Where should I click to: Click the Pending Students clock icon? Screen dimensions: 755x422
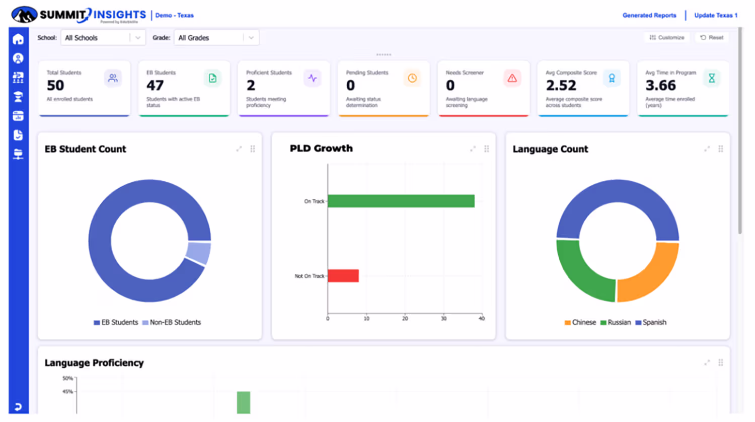click(412, 78)
